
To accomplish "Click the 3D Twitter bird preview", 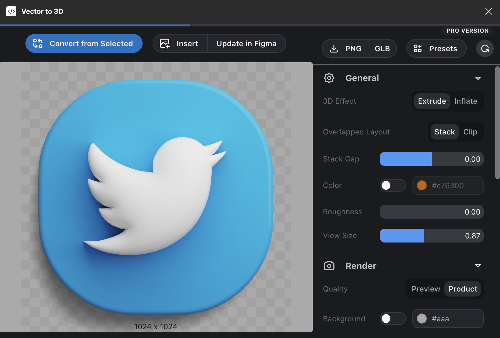I will (x=156, y=197).
